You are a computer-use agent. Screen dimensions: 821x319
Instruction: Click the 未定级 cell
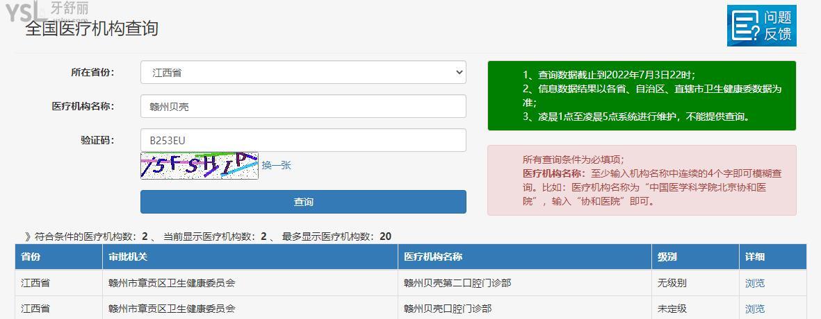[x=695, y=309]
